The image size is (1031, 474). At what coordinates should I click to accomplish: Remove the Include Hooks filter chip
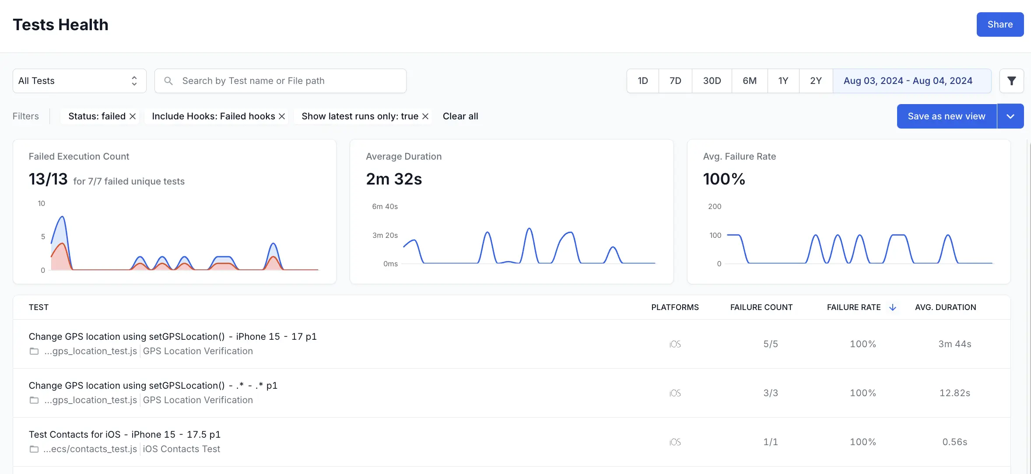tap(282, 116)
